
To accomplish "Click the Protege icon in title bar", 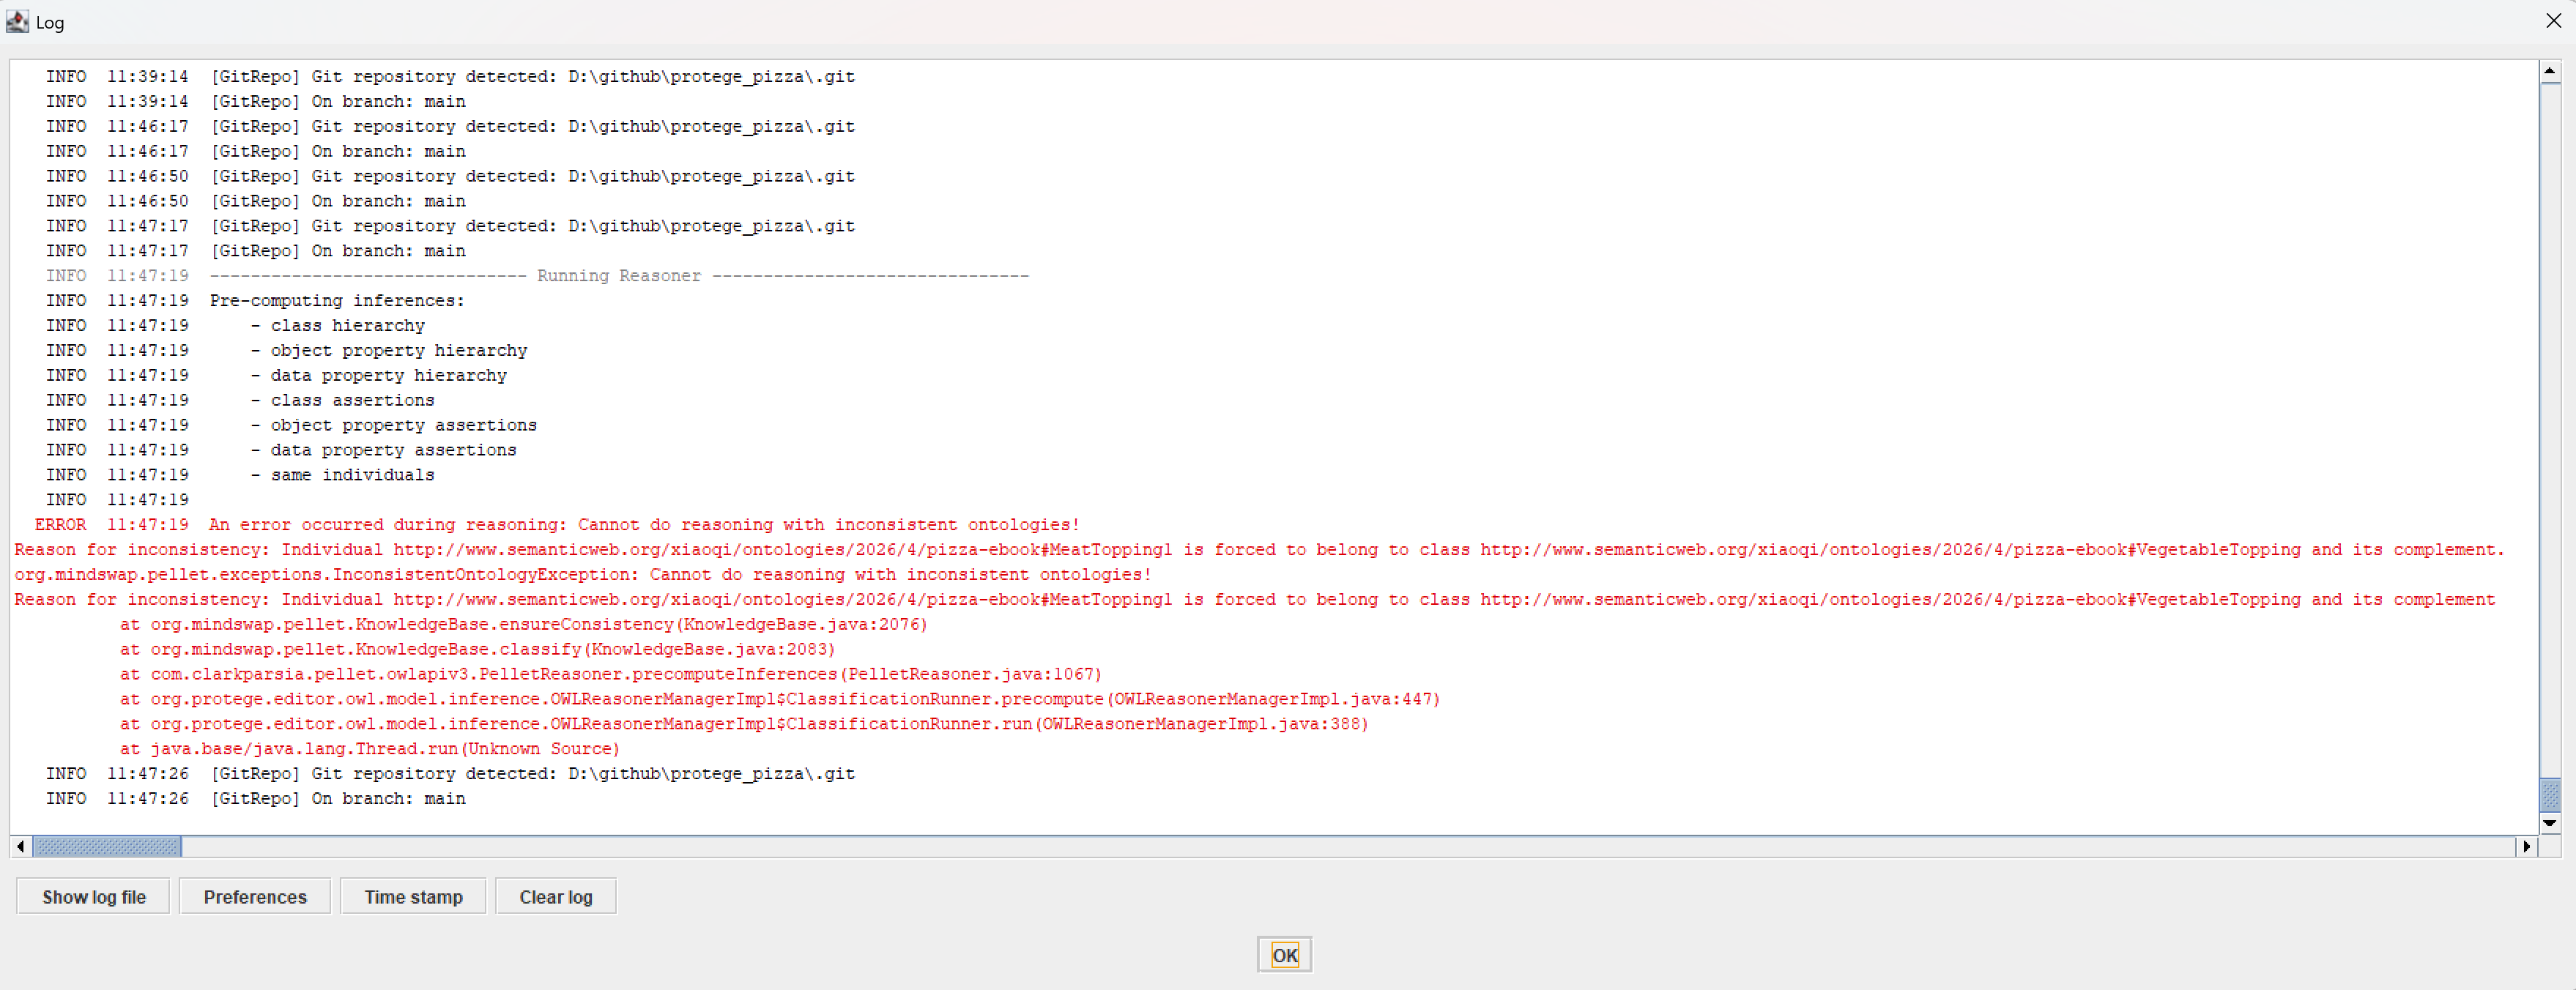I will tap(17, 21).
